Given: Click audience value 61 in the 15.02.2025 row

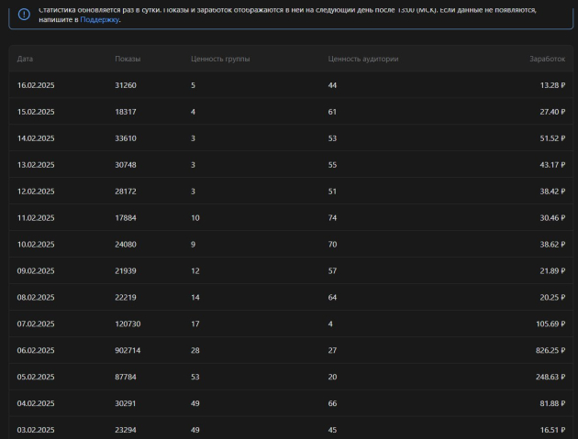Looking at the screenshot, I should click(x=332, y=112).
